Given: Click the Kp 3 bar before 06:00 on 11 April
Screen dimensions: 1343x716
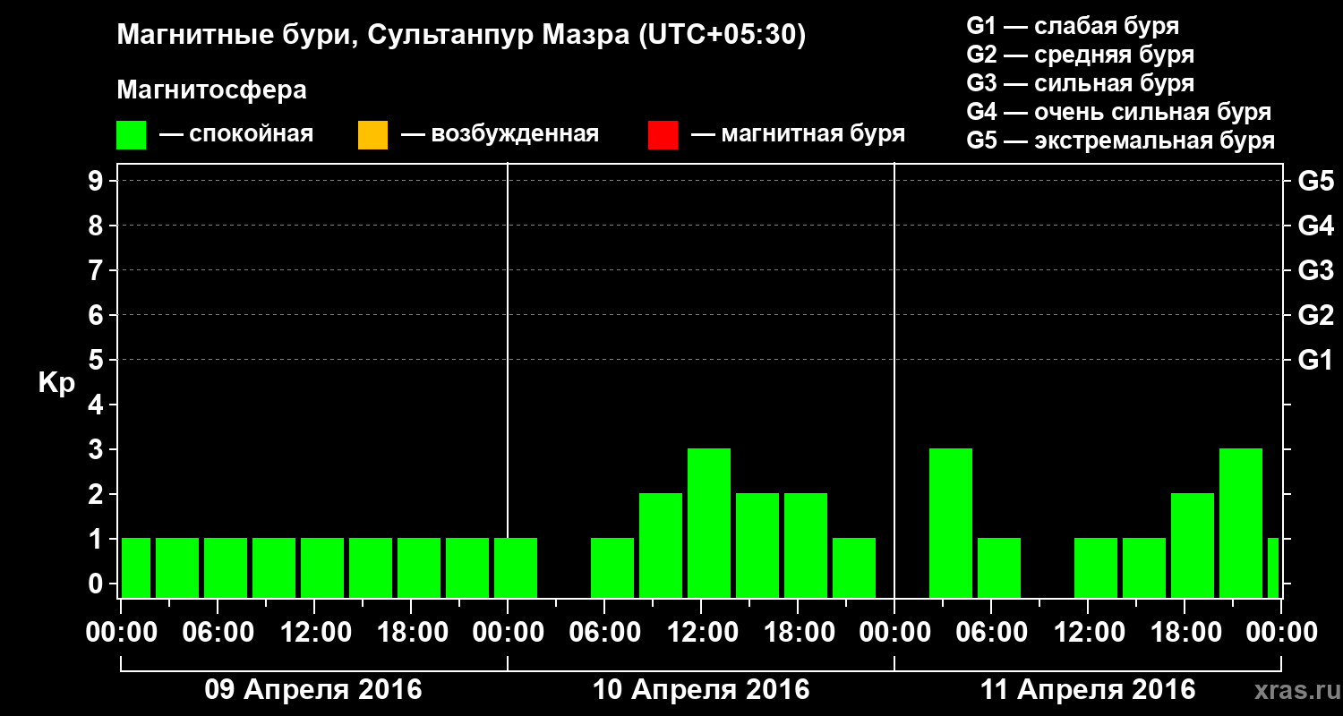Looking at the screenshot, I should click(951, 523).
